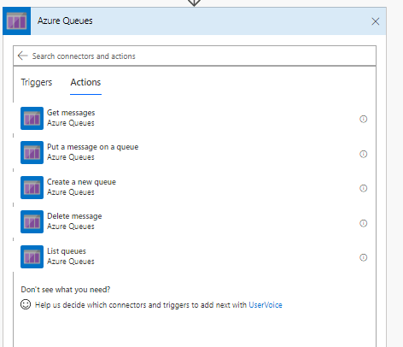Switch to the Triggers tab

point(37,82)
